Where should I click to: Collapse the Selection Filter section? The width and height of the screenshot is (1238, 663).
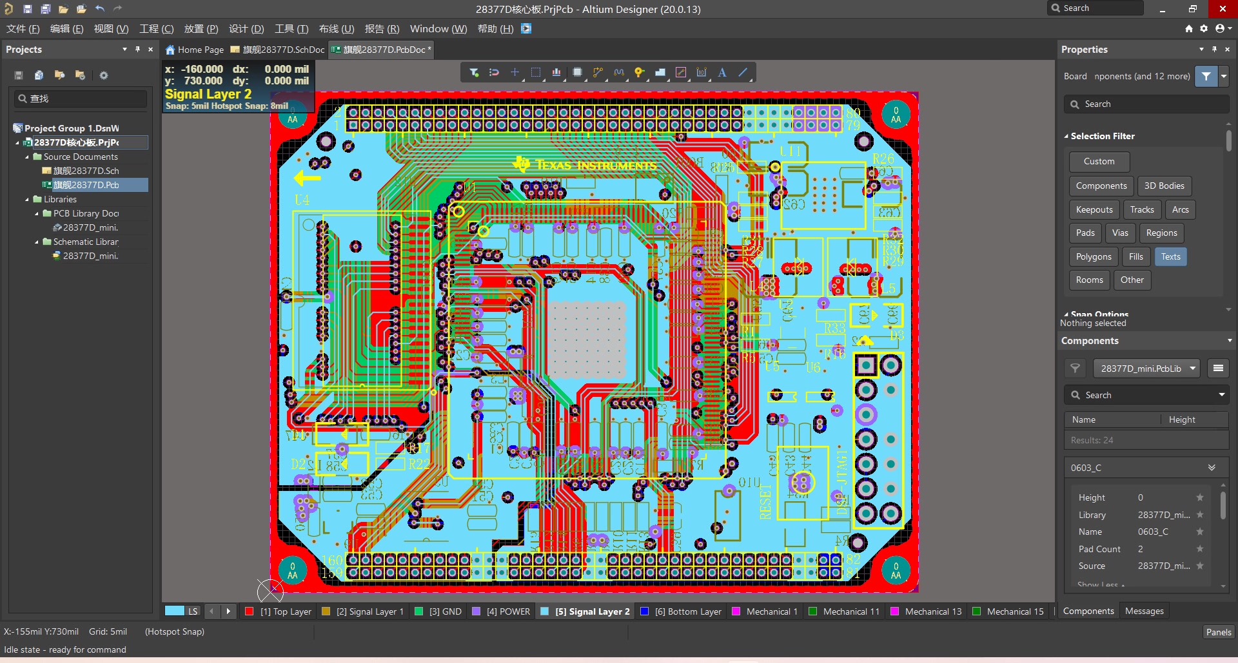point(1066,137)
